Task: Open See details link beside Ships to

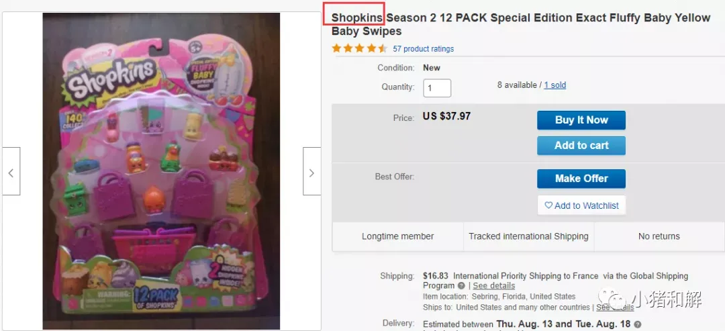Action: point(615,308)
